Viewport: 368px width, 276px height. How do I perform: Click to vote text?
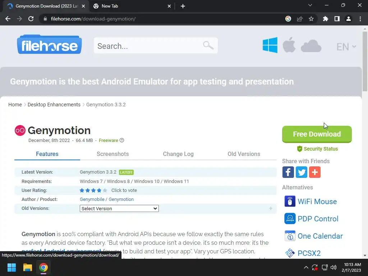(x=124, y=190)
